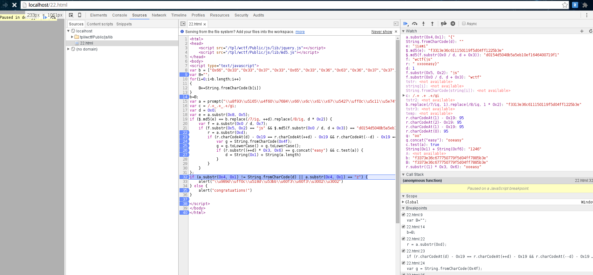
Task: Follow the 'more' workspace link
Action: coord(300,32)
